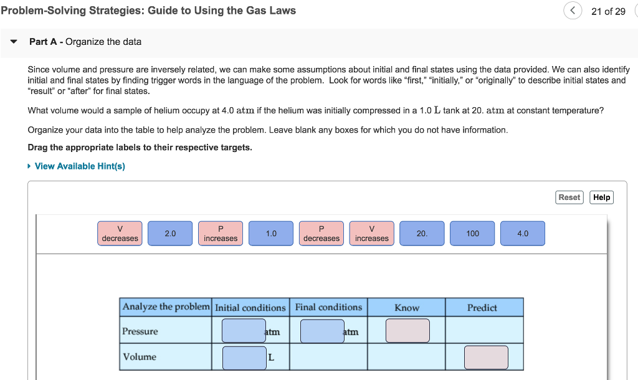Click the previous item navigation arrow

tap(573, 11)
